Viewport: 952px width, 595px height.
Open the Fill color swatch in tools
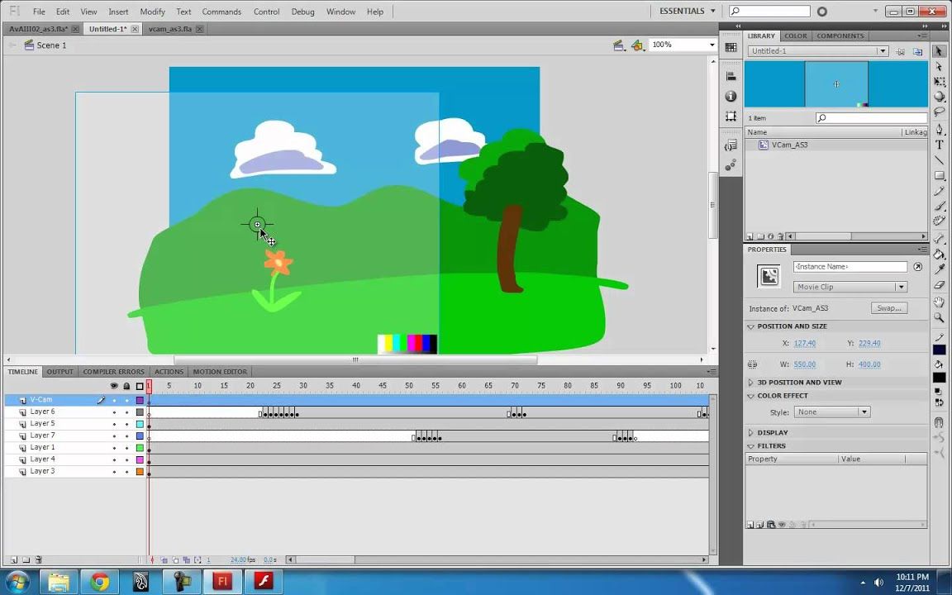coord(940,378)
